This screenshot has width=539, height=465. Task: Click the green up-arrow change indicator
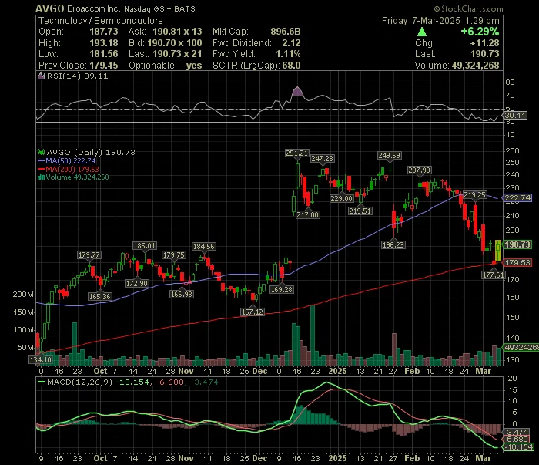pyautogui.click(x=422, y=32)
